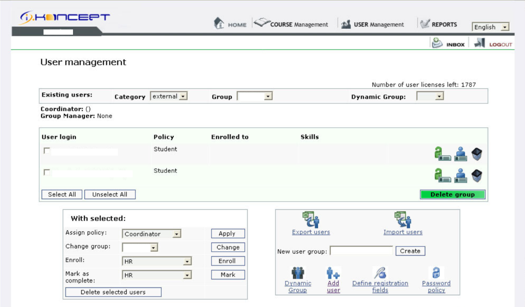Open the Dynamic Group people icon
525x307 pixels.
click(x=298, y=273)
